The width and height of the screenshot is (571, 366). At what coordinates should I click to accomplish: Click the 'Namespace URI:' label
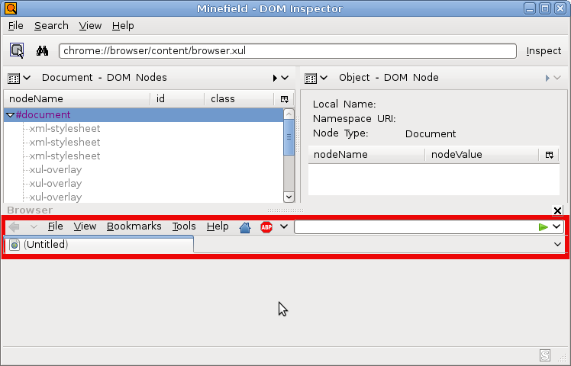[x=354, y=119]
